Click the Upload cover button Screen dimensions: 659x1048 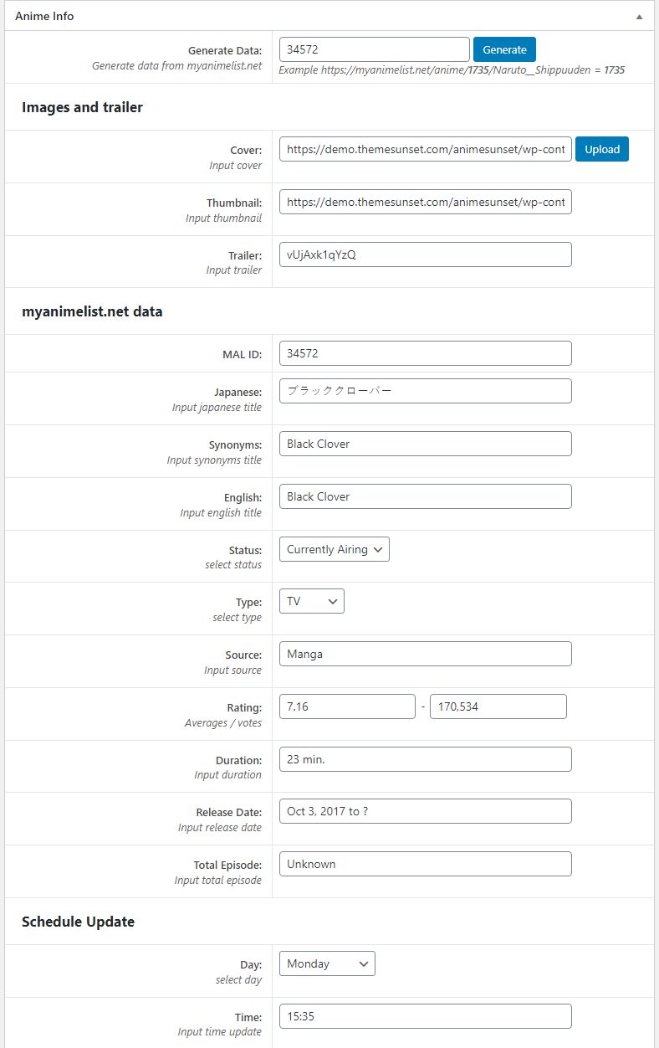(x=601, y=149)
